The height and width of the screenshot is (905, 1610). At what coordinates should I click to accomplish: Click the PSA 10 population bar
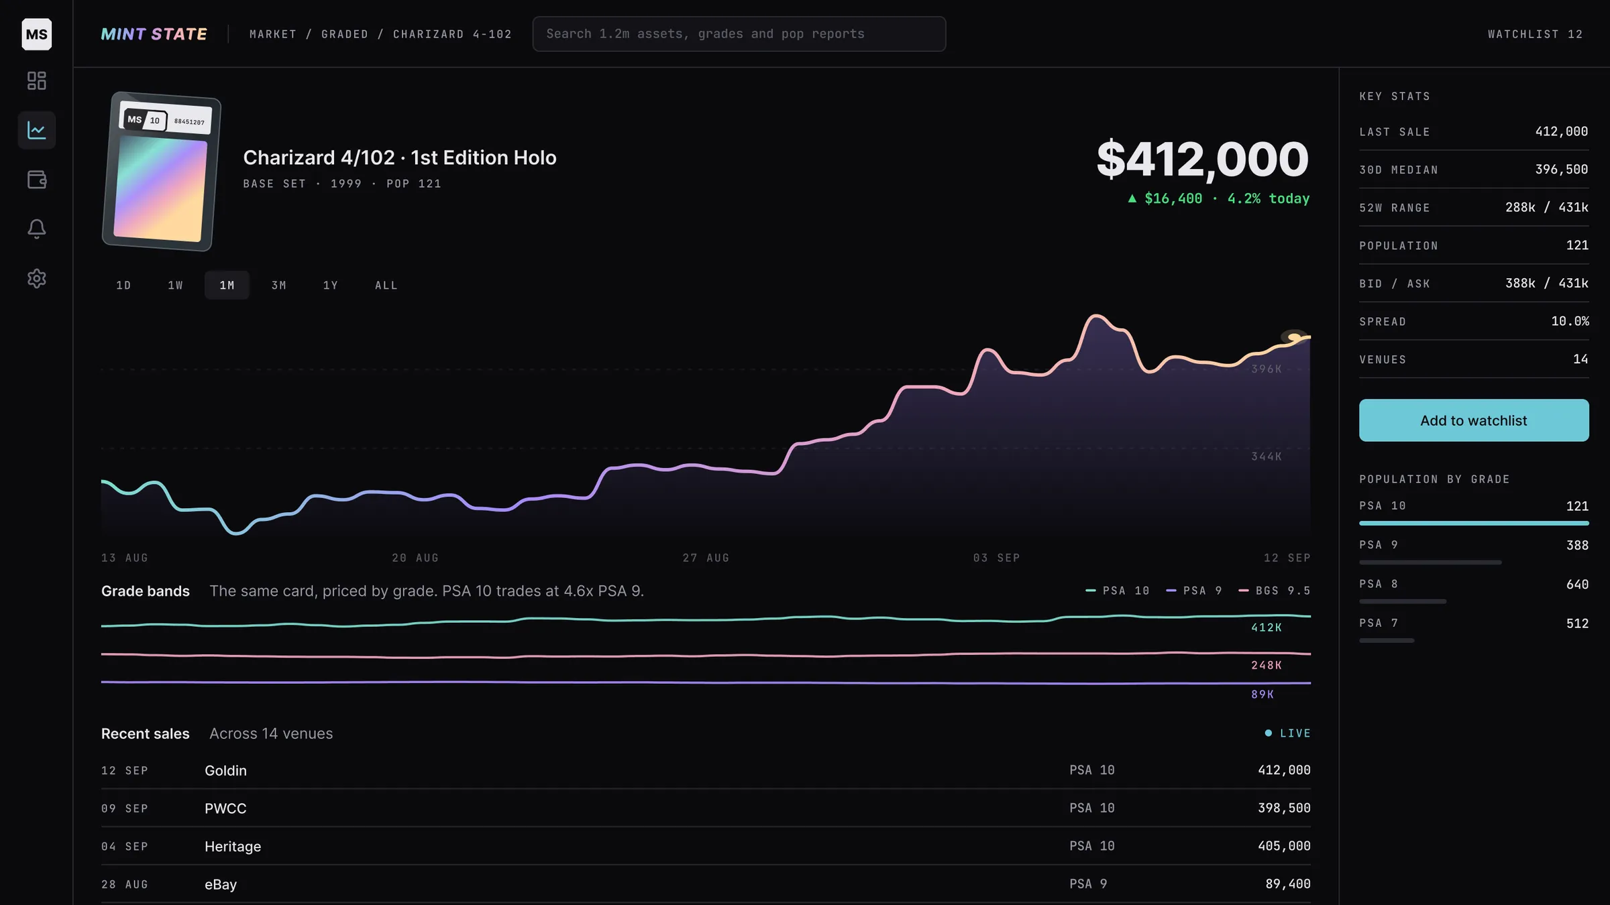(1474, 523)
